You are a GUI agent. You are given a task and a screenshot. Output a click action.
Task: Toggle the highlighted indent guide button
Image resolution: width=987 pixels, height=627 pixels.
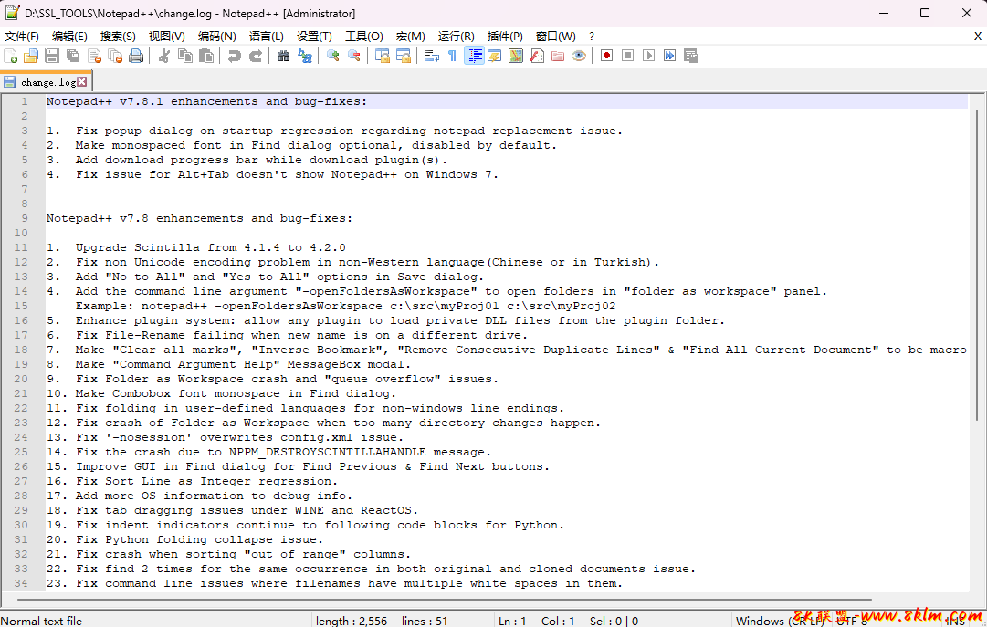coord(474,56)
